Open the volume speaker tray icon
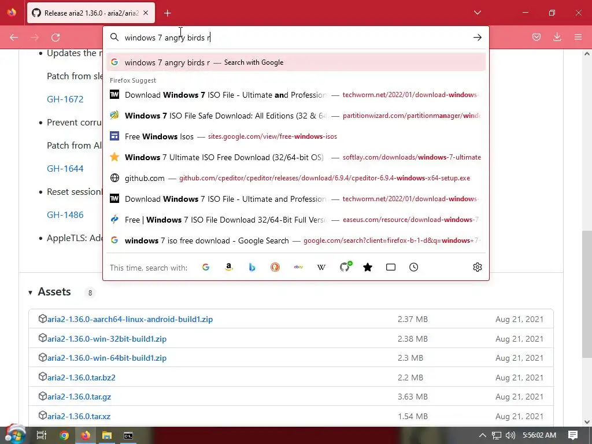 tap(510, 435)
